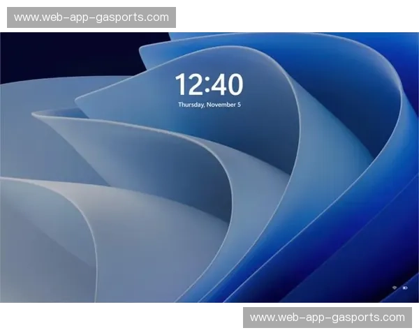Click the colon in the 12:40 clock

(x=207, y=86)
